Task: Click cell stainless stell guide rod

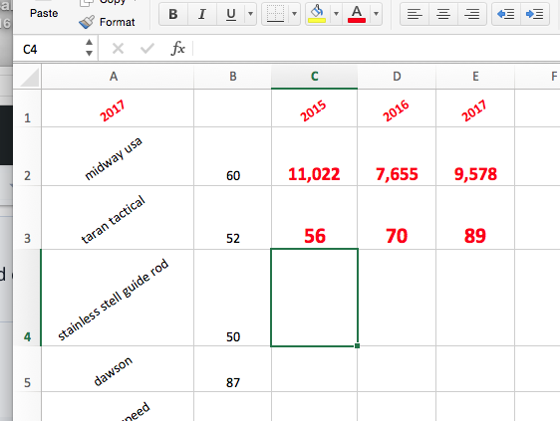Action: pyautogui.click(x=118, y=298)
